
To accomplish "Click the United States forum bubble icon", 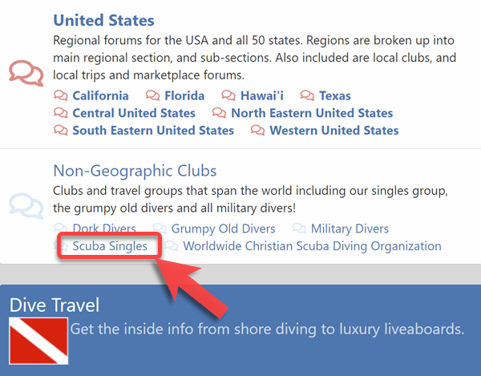I will tap(26, 71).
